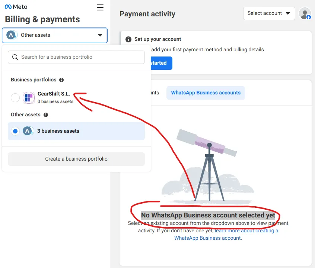
Task: Click the info icon beside Business portfolios
Action: click(61, 80)
